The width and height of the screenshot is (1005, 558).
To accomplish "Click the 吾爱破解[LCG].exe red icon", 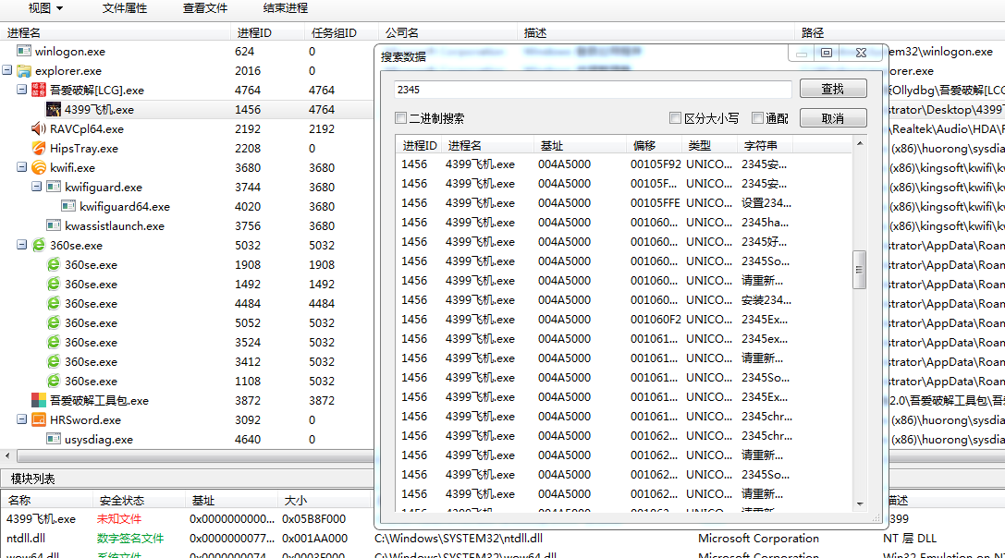I will tap(39, 90).
